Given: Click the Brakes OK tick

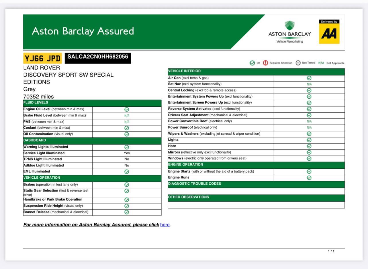Looking at the screenshot, I should tap(127, 185).
